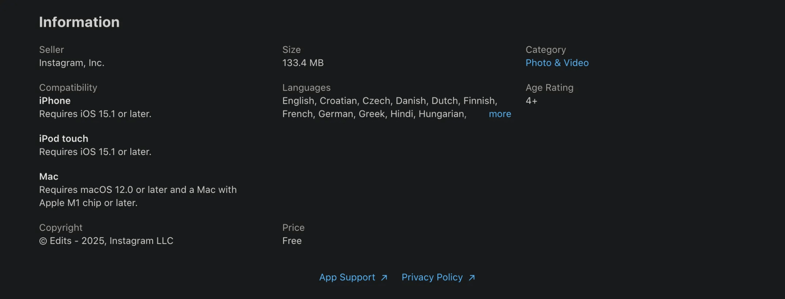
Task: Click the Category label above Photo & Video
Action: (546, 49)
